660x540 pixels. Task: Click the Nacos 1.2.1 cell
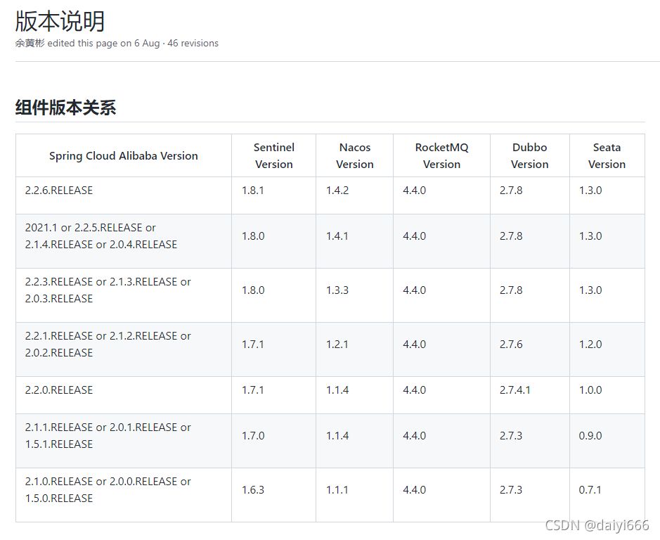click(354, 349)
